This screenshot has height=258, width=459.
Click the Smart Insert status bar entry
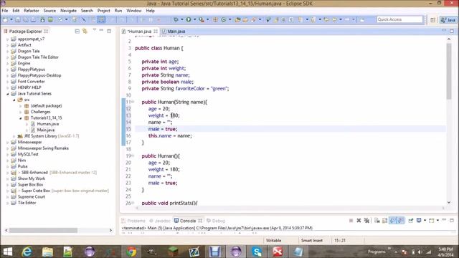[x=312, y=241]
